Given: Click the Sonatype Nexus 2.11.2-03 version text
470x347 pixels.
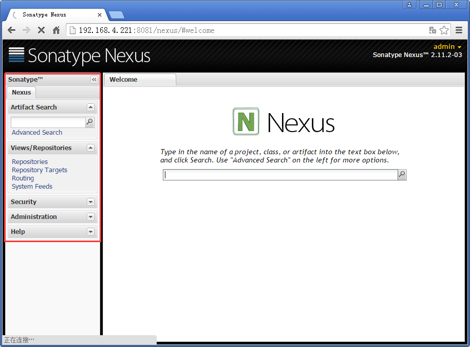Looking at the screenshot, I should coord(417,55).
